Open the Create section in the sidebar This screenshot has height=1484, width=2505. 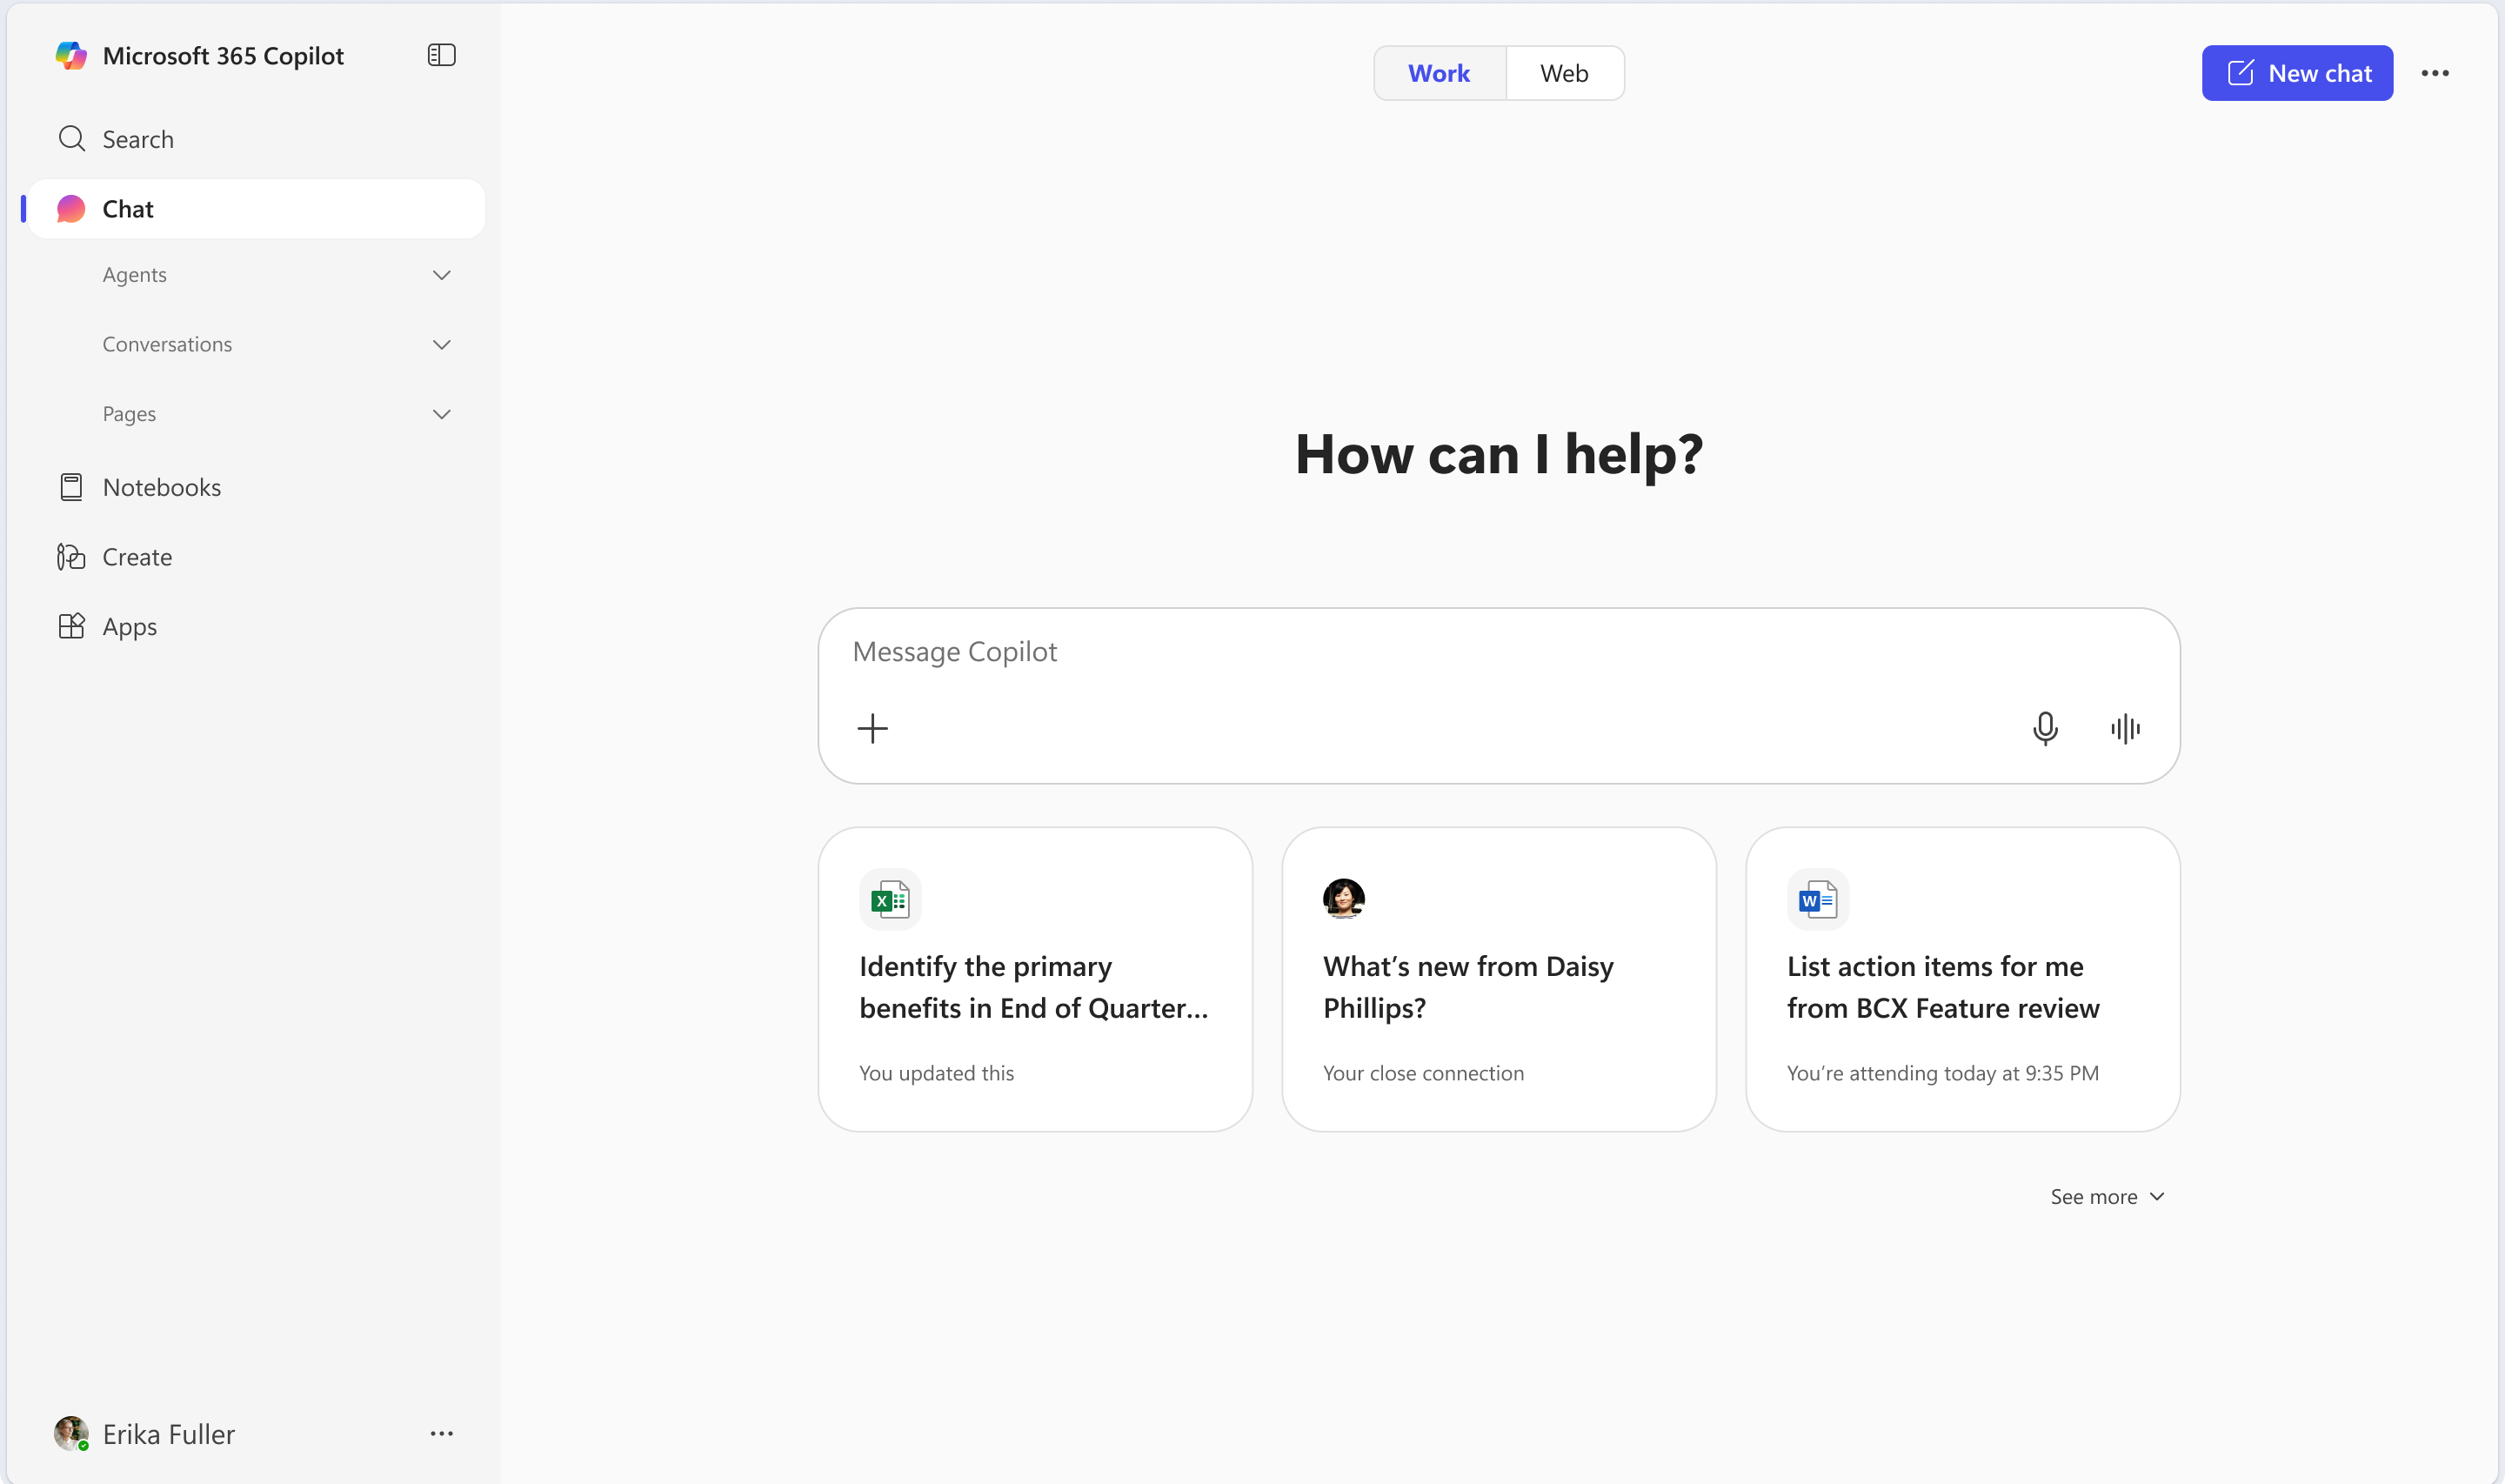point(137,557)
